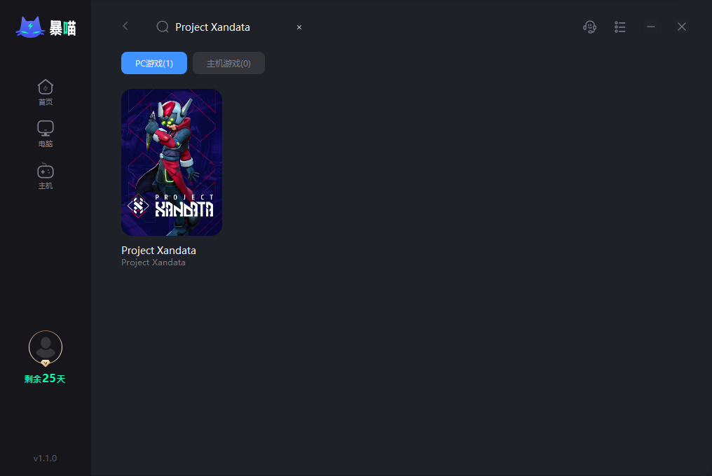
Task: Minimize the 暴喵 window
Action: pyautogui.click(x=651, y=27)
